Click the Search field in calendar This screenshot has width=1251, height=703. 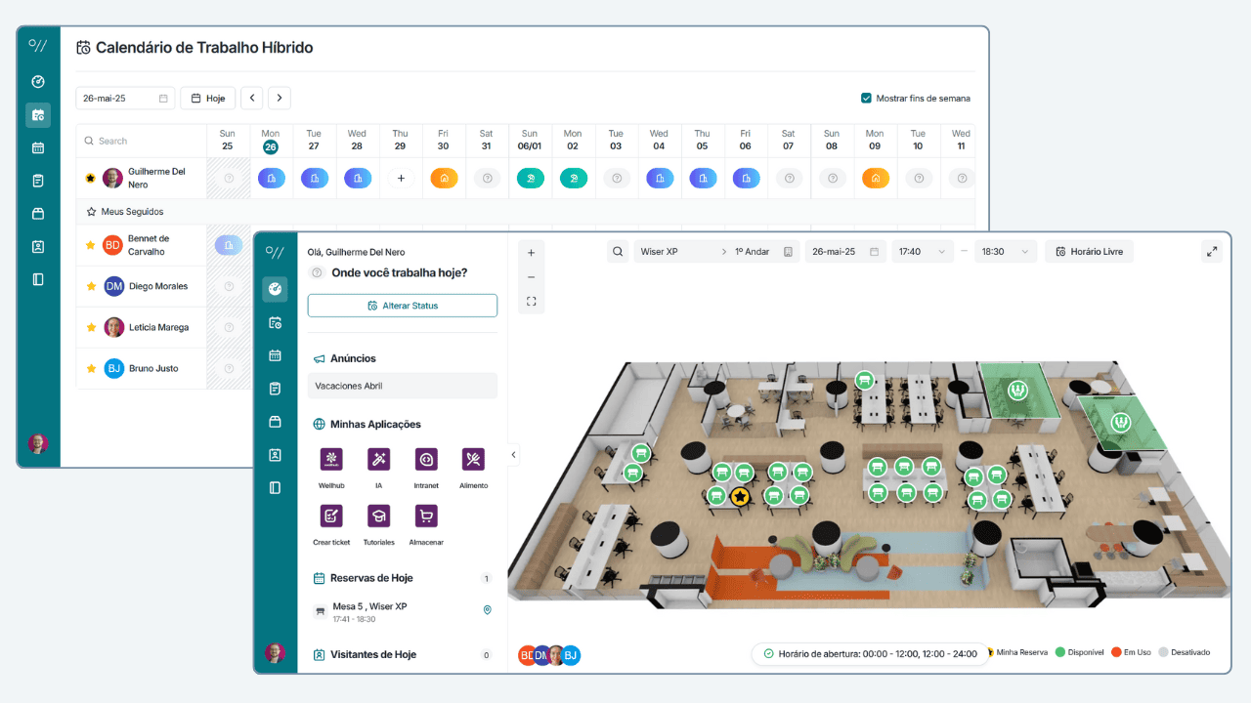(141, 141)
